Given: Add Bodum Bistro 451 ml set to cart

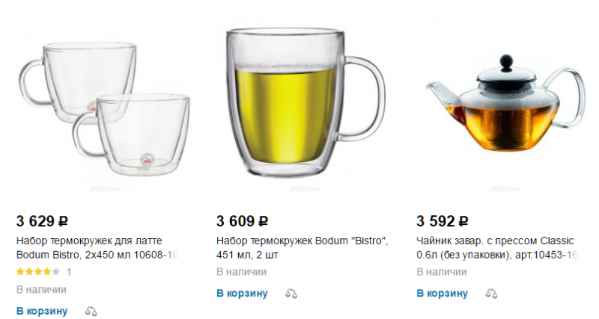Looking at the screenshot, I should tap(242, 294).
